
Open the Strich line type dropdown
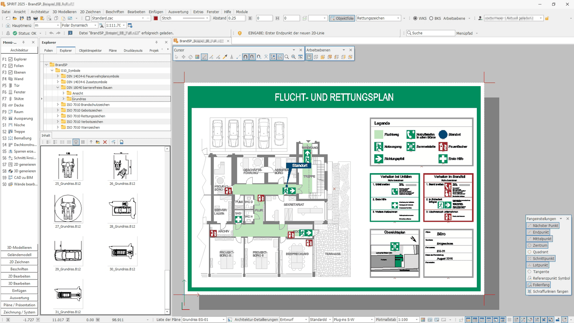(x=207, y=18)
